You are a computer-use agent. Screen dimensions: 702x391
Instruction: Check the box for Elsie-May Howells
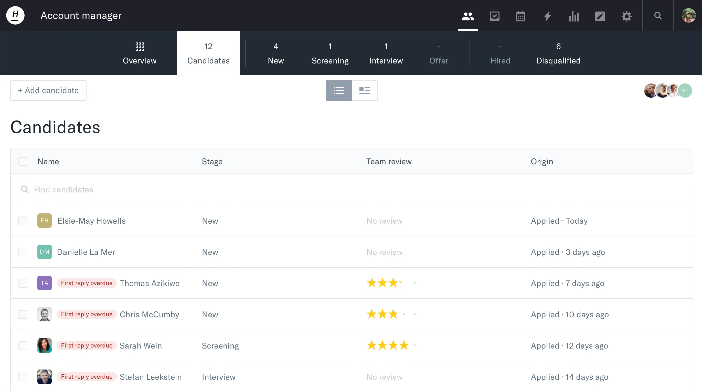point(23,221)
